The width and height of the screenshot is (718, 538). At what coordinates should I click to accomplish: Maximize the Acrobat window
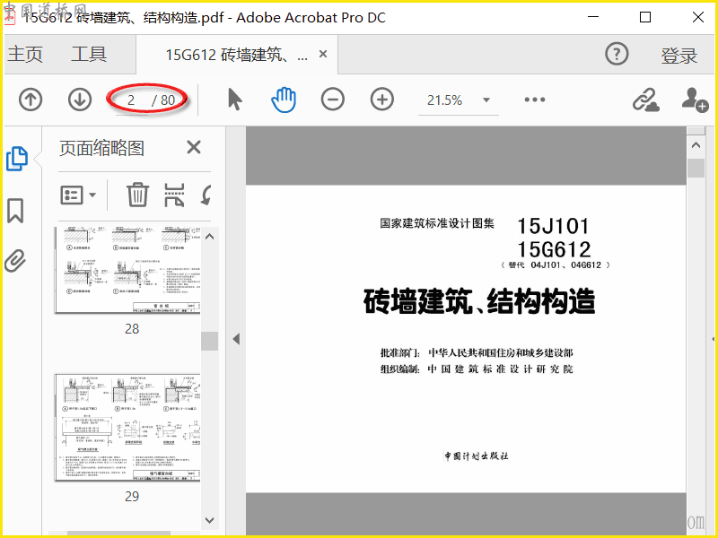click(x=645, y=17)
